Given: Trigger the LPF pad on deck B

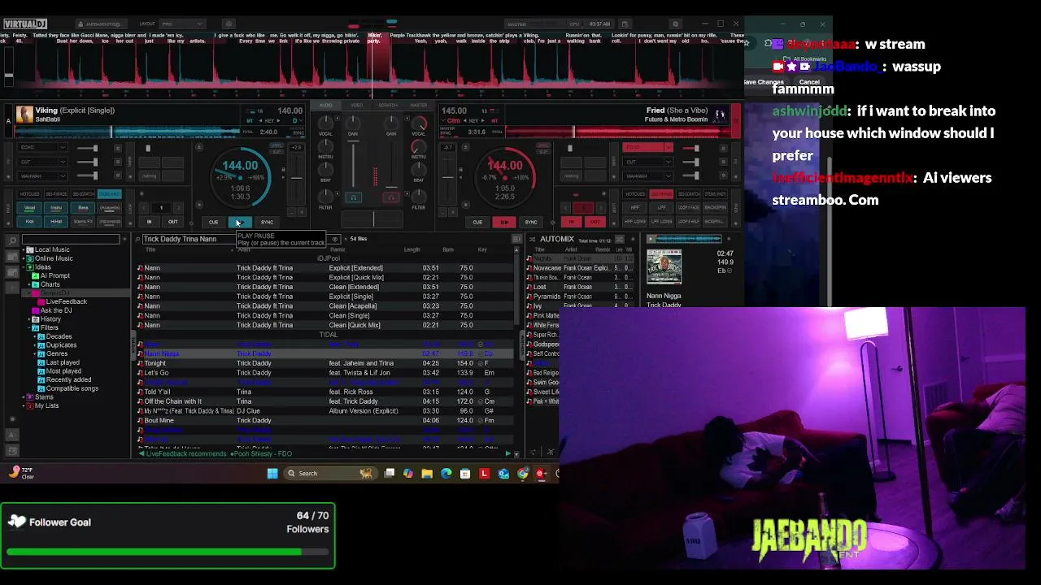Looking at the screenshot, I should pos(661,208).
